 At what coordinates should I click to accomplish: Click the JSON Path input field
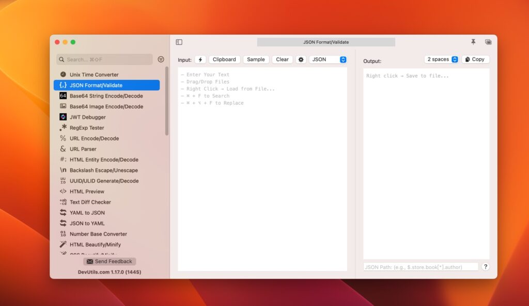(x=419, y=266)
